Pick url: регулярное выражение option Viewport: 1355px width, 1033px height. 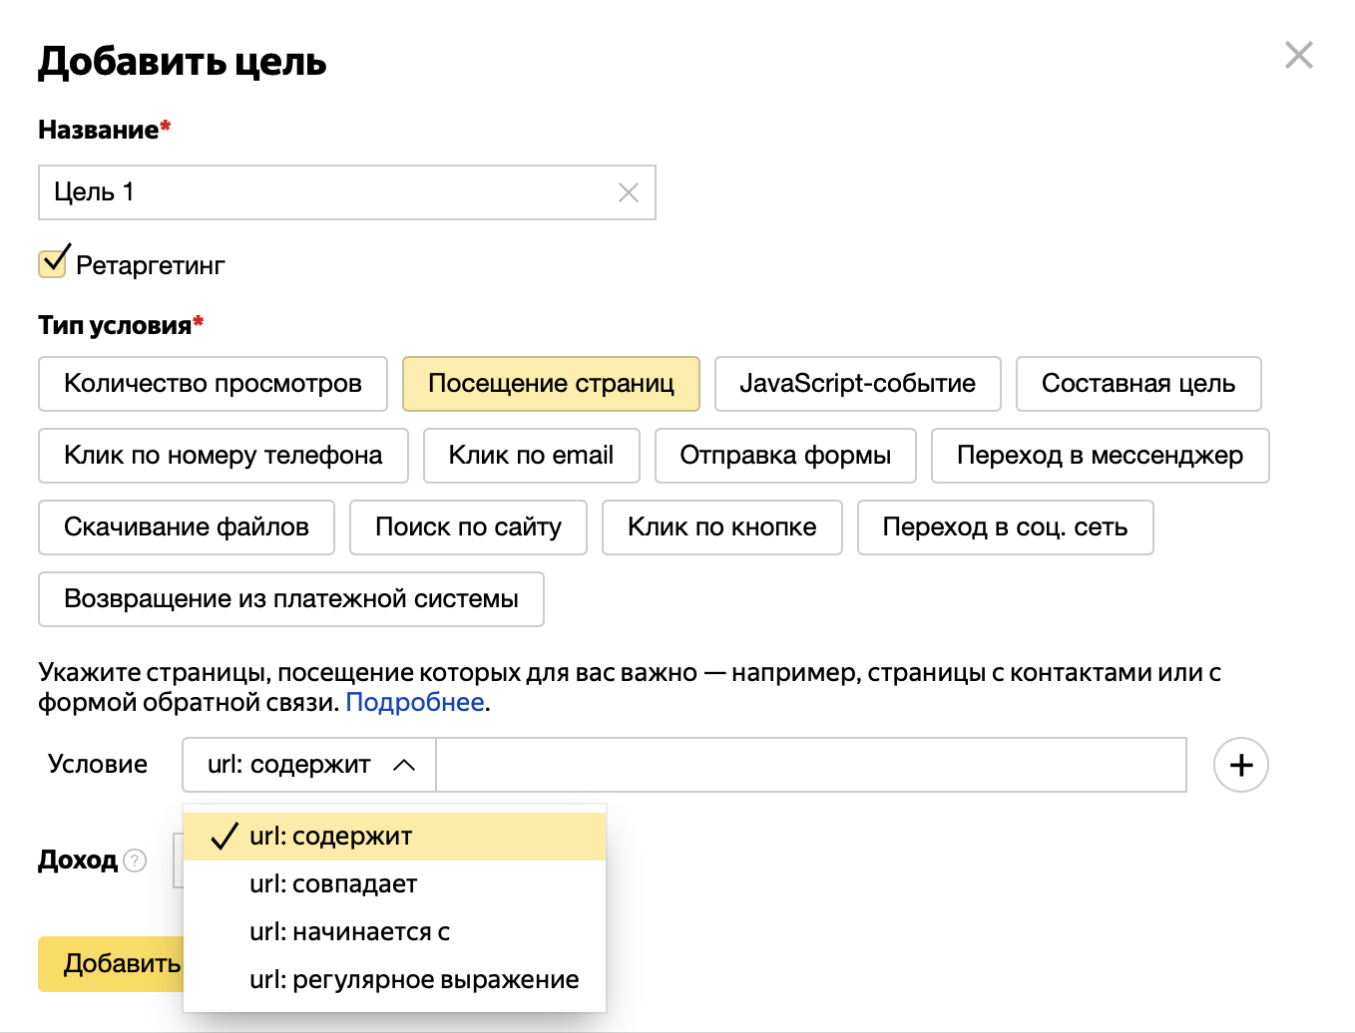click(395, 979)
